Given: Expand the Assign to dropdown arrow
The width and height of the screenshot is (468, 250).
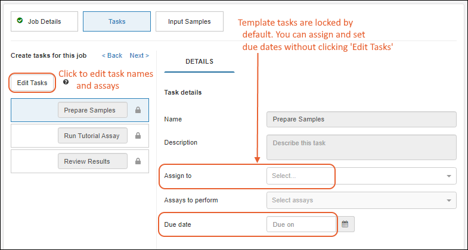Looking at the screenshot, I should click(448, 176).
